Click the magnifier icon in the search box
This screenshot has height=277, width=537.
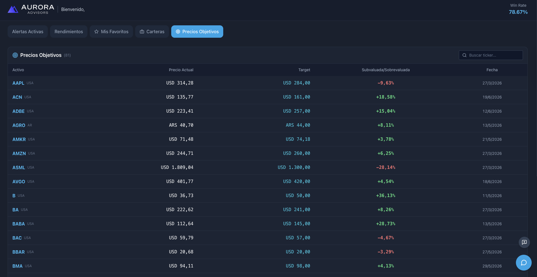[x=464, y=55]
